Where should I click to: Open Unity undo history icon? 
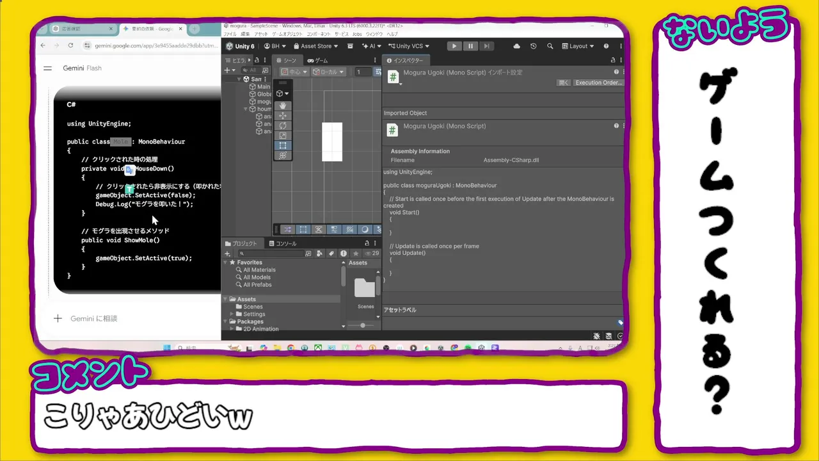coord(534,46)
